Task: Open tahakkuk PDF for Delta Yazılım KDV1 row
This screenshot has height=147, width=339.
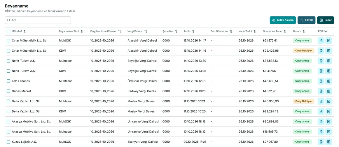Action: (x=328, y=111)
